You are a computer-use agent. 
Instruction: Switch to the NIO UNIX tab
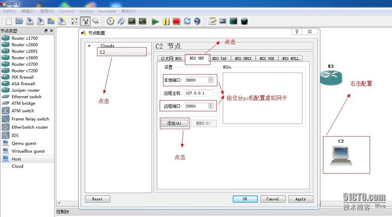243,59
